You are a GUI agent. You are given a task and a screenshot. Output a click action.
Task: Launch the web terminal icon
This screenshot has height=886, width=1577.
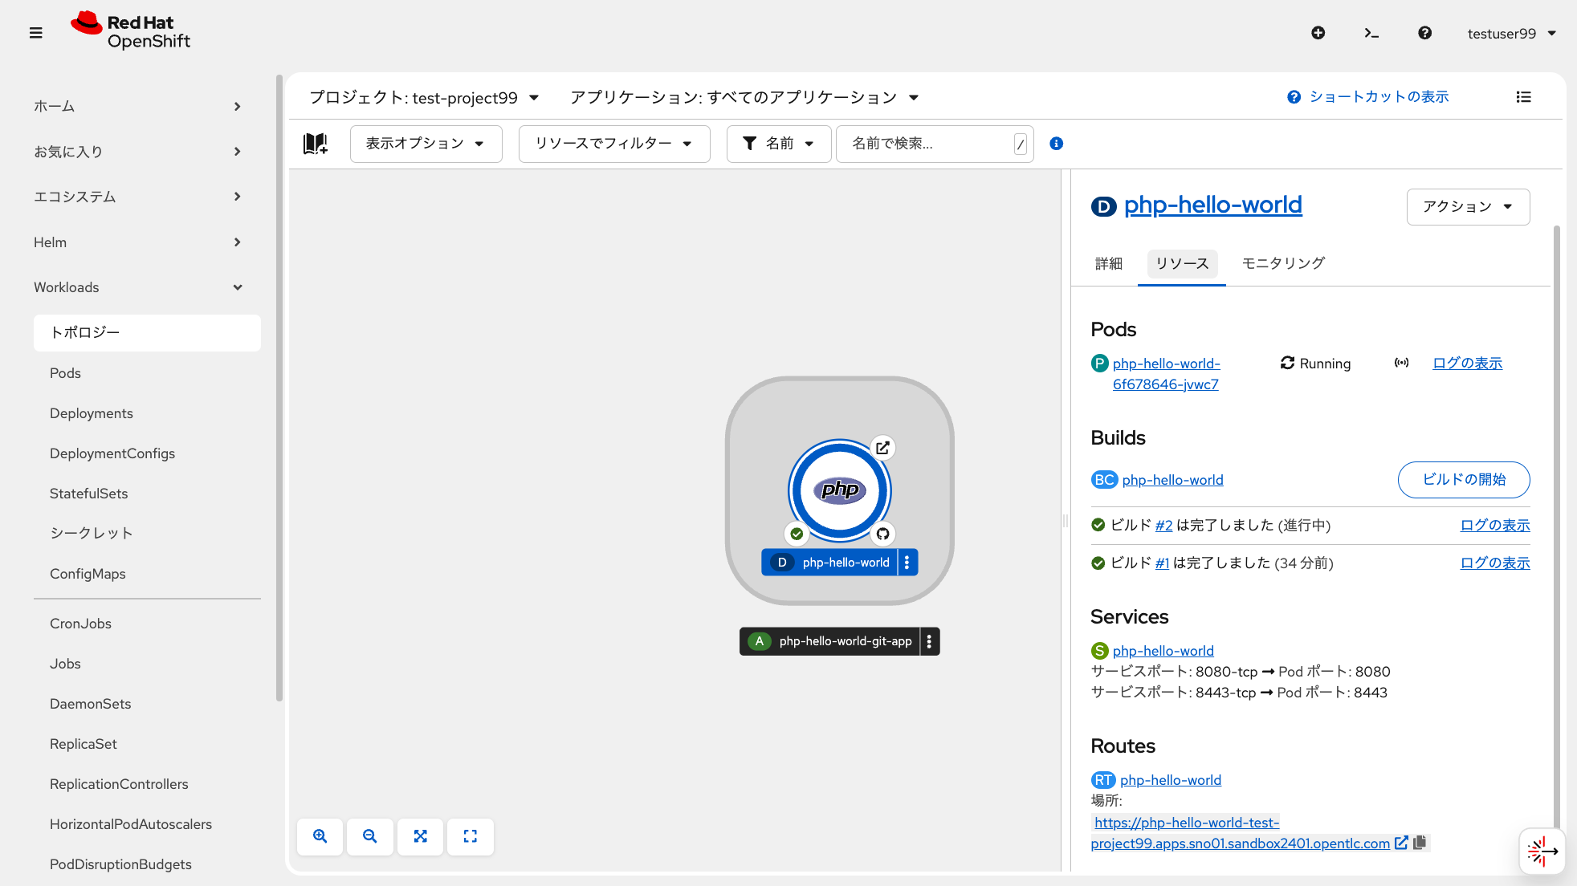[x=1371, y=33]
